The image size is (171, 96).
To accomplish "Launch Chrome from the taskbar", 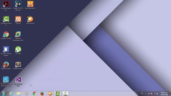I will (x=34, y=94).
